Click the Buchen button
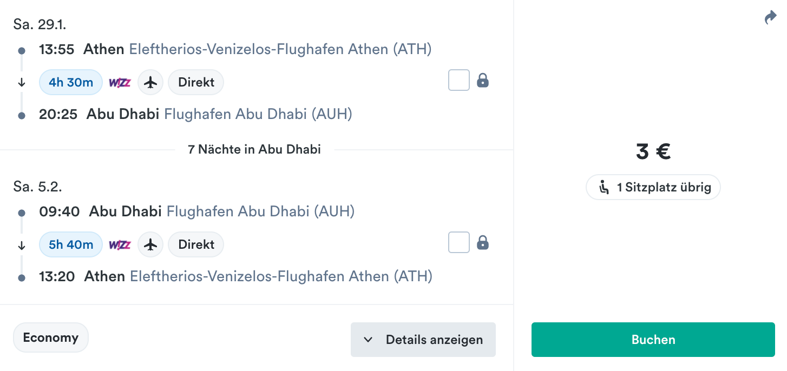The image size is (787, 371). pos(653,340)
